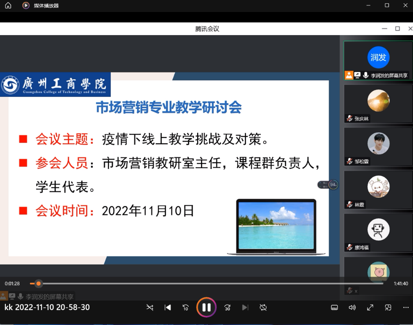Image resolution: width=413 pixels, height=325 pixels.
Task: Pause the video playback
Action: pyautogui.click(x=206, y=307)
